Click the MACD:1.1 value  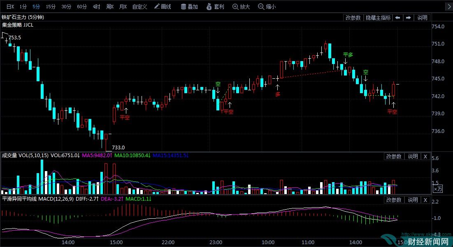point(138,199)
